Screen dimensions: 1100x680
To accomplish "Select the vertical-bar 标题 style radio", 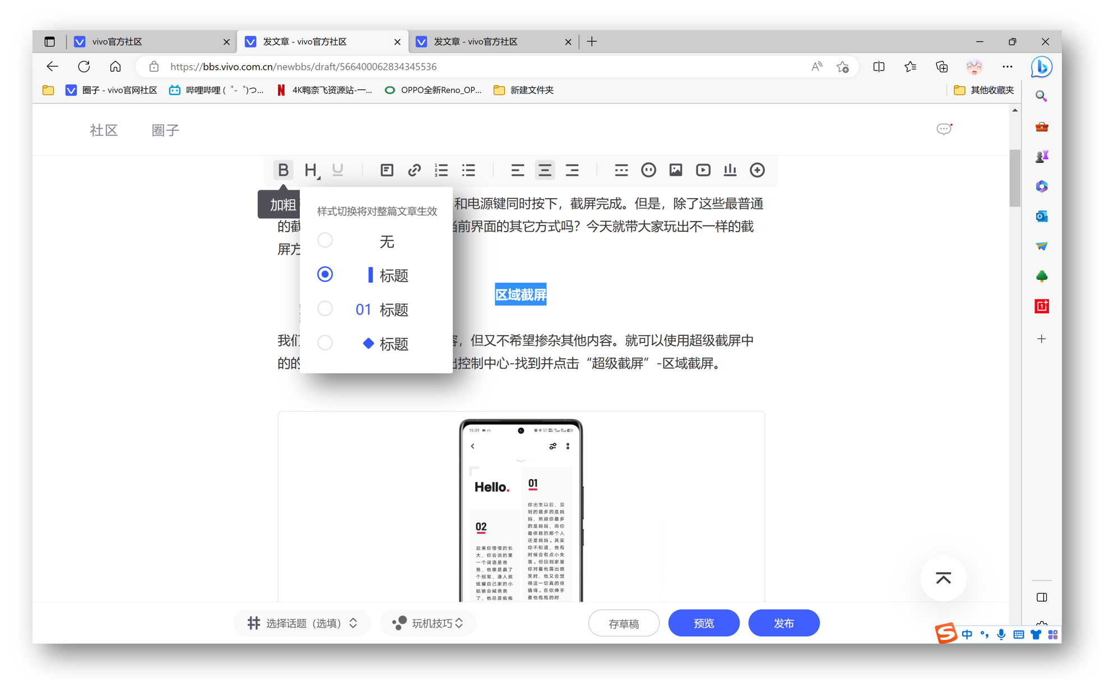I will [x=325, y=274].
